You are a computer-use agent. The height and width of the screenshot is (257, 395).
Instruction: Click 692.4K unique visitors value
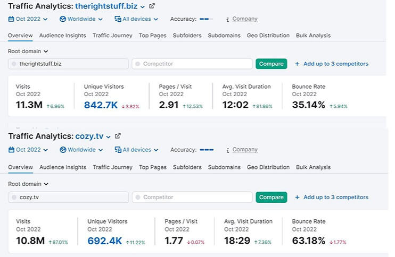[x=104, y=241]
